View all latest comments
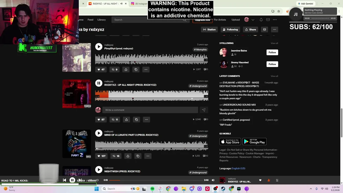The height and width of the screenshot is (193, 343). (x=274, y=76)
